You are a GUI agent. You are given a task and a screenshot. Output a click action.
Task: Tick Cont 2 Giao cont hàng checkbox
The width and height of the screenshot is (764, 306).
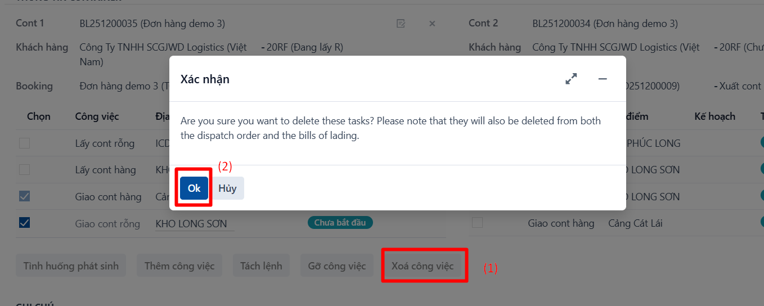tap(477, 223)
